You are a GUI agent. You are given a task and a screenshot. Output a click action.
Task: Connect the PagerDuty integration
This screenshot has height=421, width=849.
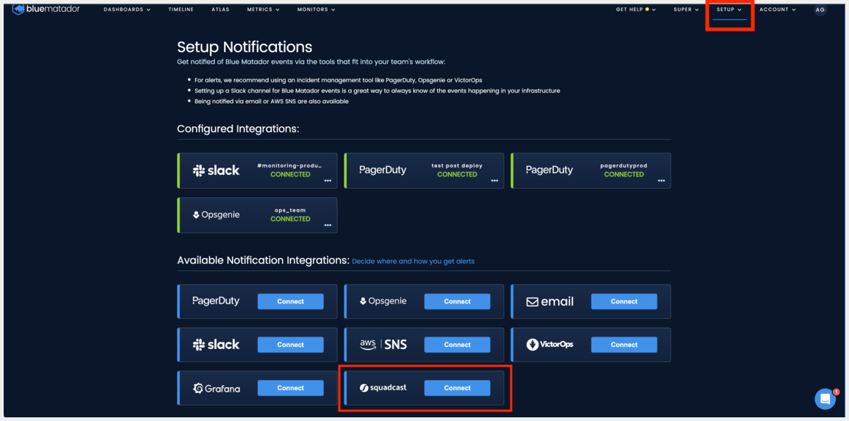[x=291, y=301]
